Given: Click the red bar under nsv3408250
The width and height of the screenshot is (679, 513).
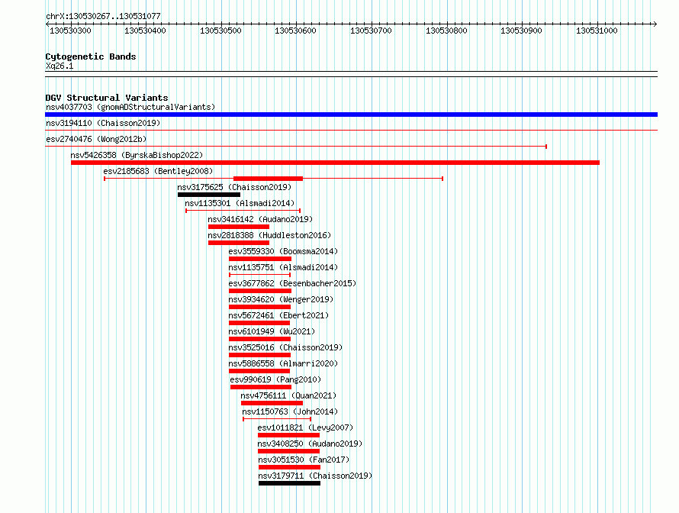Looking at the screenshot, I should 288,451.
